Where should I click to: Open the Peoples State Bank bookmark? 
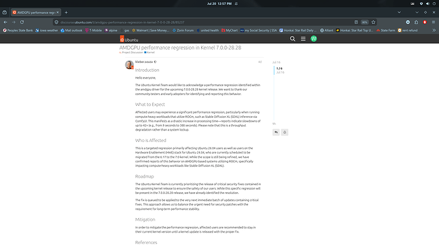[x=18, y=30]
